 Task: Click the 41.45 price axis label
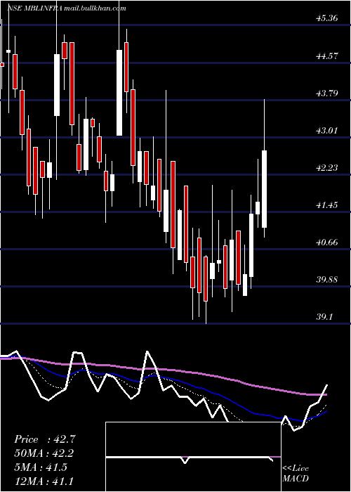(x=327, y=205)
